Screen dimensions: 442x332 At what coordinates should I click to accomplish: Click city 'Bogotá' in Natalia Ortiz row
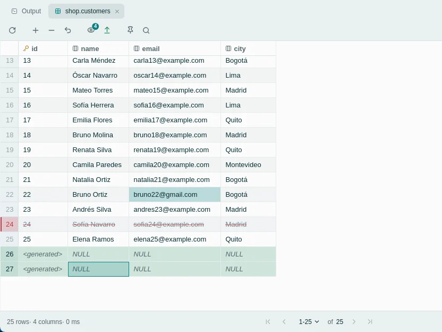pos(248,179)
